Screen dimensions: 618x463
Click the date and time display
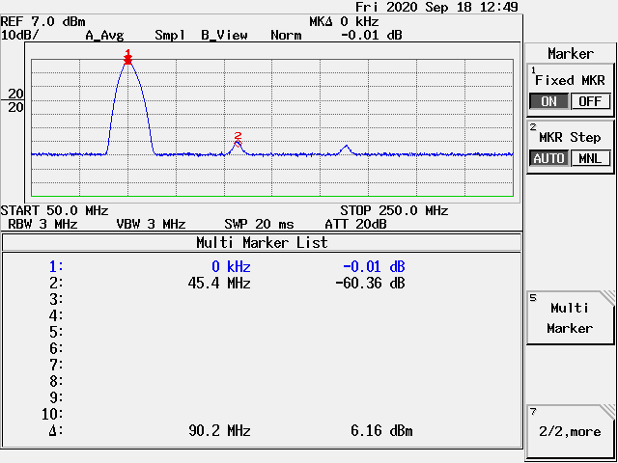(436, 7)
